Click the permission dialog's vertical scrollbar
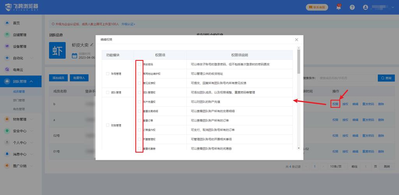Screen dimensions: 399x195 click(x=299, y=62)
